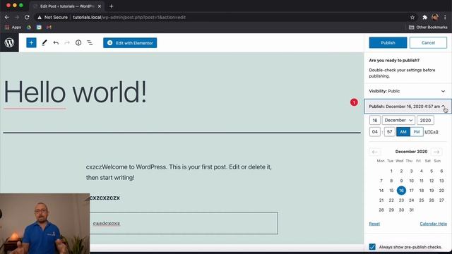The image size is (452, 254).
Task: Click the Hello world! post title
Action: (x=76, y=92)
